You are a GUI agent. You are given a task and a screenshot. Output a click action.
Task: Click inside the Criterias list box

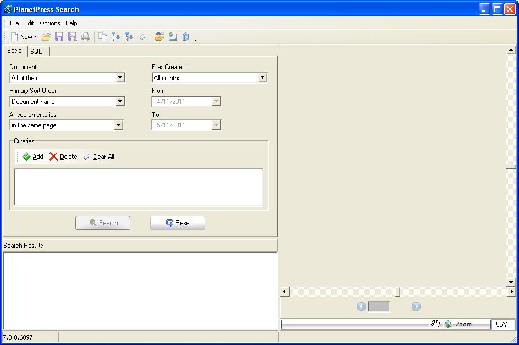(x=139, y=187)
